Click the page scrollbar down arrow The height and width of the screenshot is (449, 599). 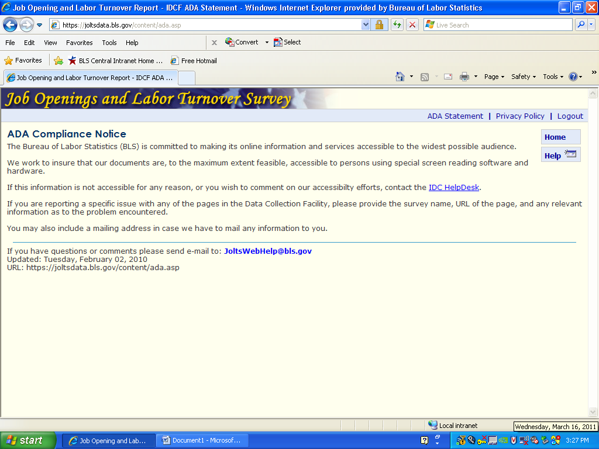(x=593, y=412)
